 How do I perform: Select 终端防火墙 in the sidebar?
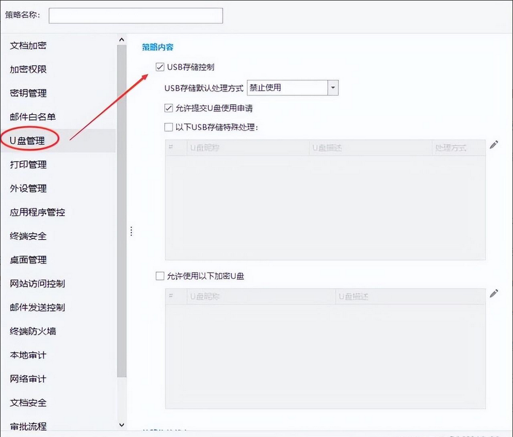coord(33,331)
